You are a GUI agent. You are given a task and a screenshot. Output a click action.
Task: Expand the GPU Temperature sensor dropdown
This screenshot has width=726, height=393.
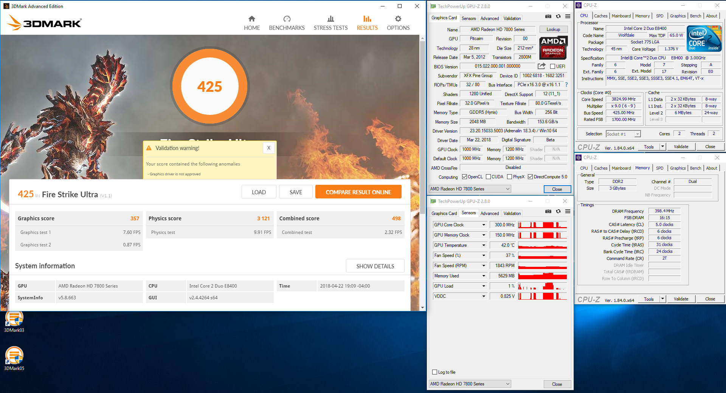pyautogui.click(x=484, y=245)
